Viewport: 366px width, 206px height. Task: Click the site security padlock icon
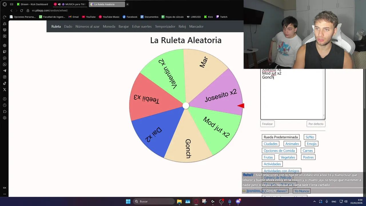coord(28,11)
